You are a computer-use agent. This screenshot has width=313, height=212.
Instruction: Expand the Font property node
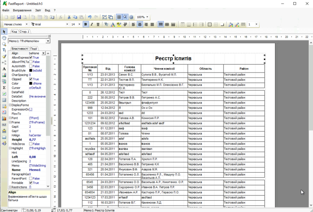(10, 118)
